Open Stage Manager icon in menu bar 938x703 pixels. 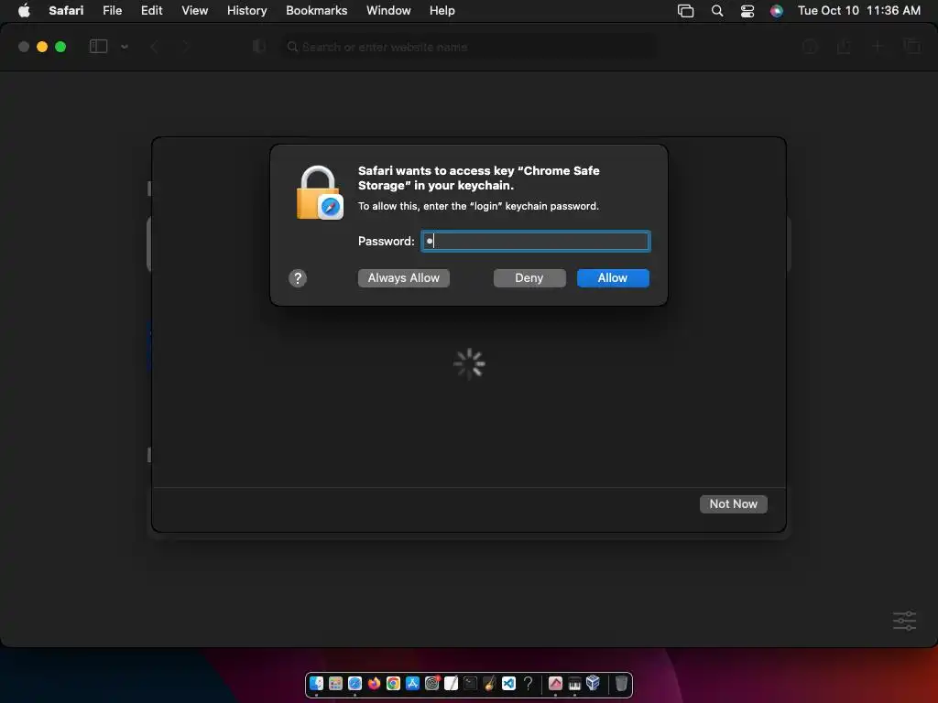(685, 10)
